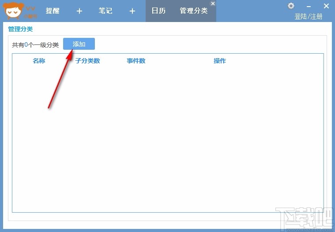Click the 添加 button to add category

[79, 44]
